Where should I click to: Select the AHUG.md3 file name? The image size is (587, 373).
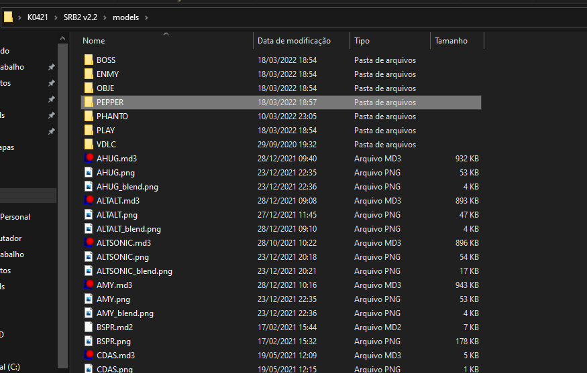coord(117,159)
